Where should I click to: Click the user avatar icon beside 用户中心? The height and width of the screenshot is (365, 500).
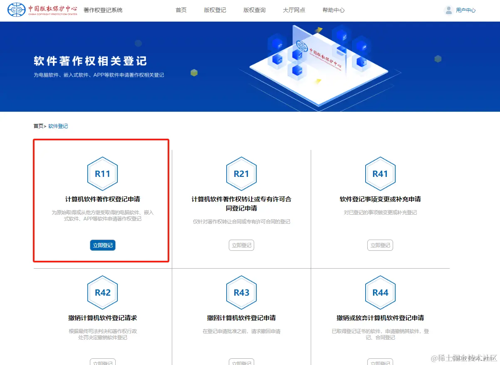[x=448, y=10]
